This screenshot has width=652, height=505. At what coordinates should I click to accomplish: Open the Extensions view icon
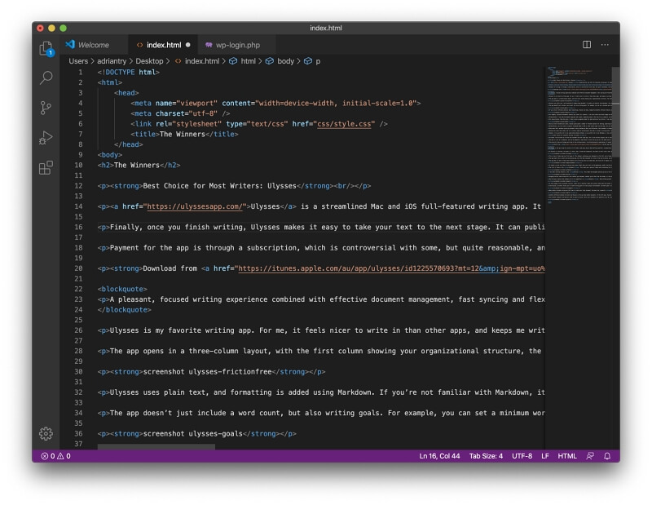(46, 168)
